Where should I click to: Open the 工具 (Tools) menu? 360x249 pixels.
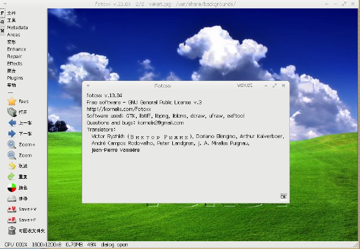tap(11, 20)
